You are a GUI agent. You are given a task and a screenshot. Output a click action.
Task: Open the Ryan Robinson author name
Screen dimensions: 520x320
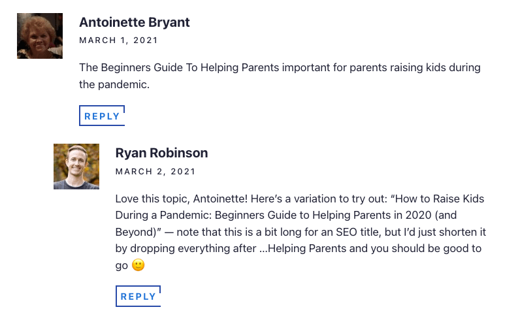pos(161,153)
